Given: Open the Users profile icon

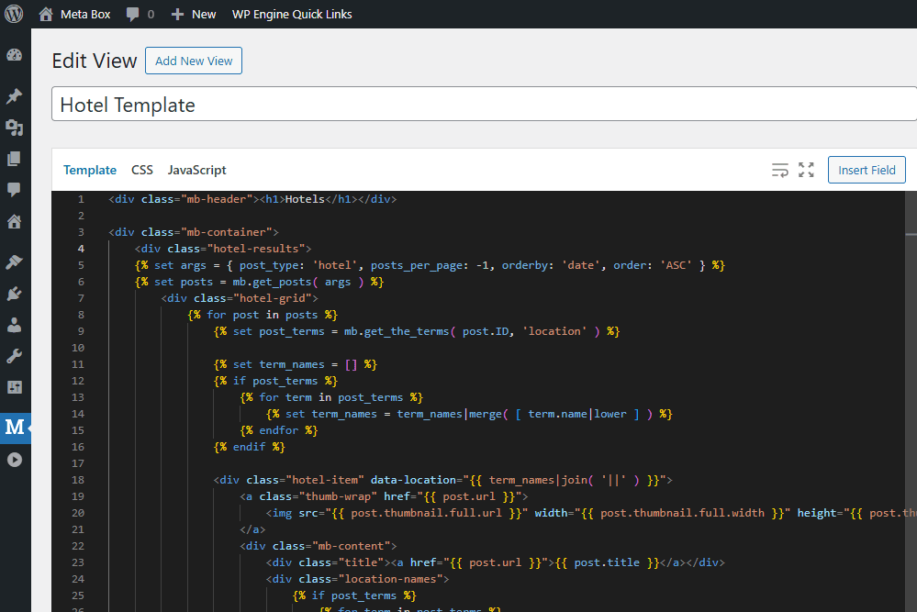Looking at the screenshot, I should coord(15,324).
